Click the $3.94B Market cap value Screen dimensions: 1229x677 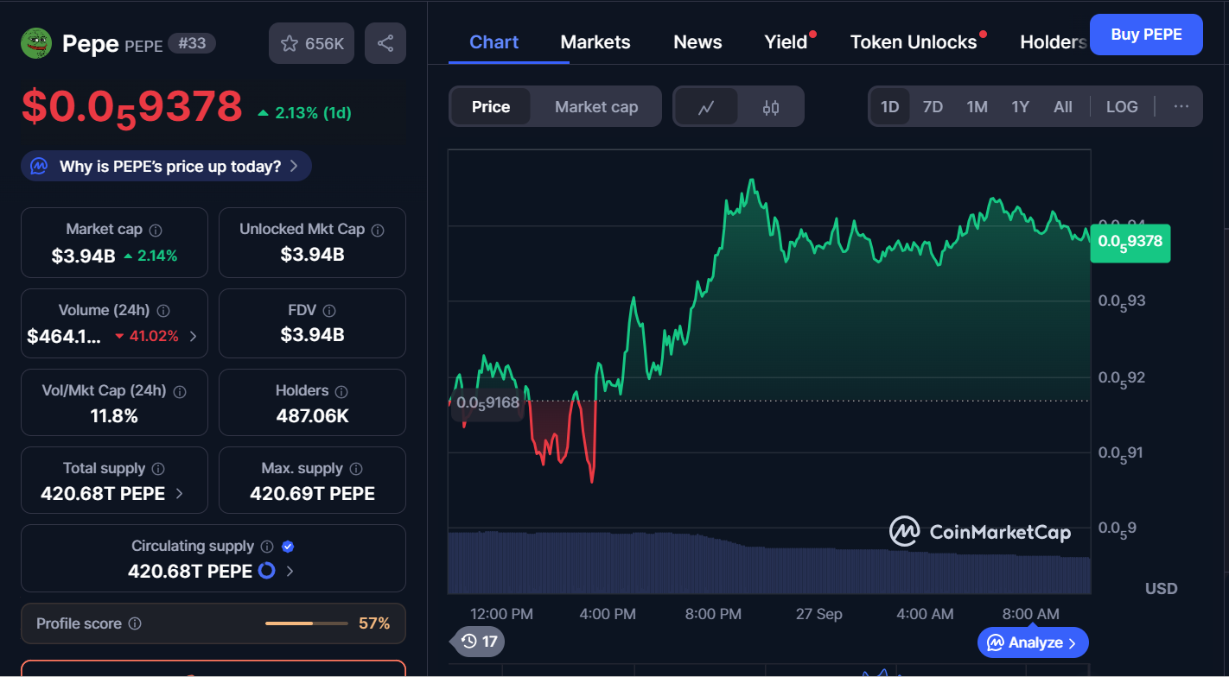pyautogui.click(x=83, y=255)
